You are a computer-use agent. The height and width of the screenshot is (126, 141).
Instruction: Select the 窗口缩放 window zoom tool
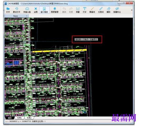[44, 10]
